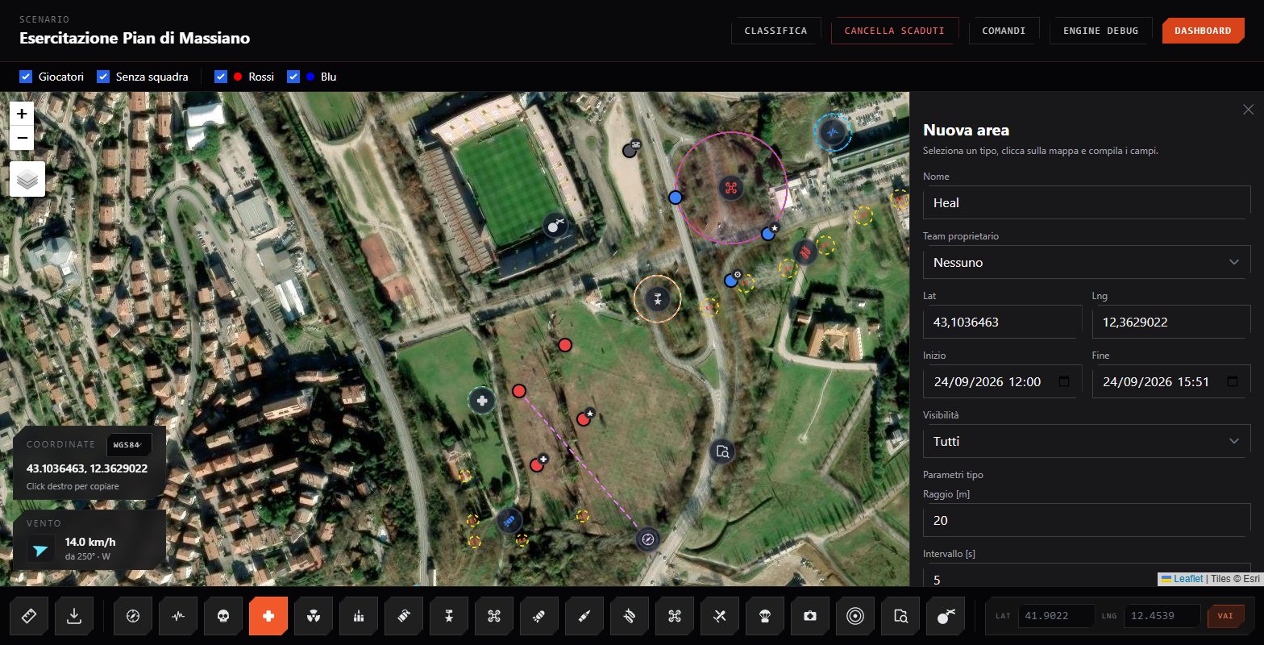
Task: Select the document search tool in toolbar
Action: [x=900, y=617]
